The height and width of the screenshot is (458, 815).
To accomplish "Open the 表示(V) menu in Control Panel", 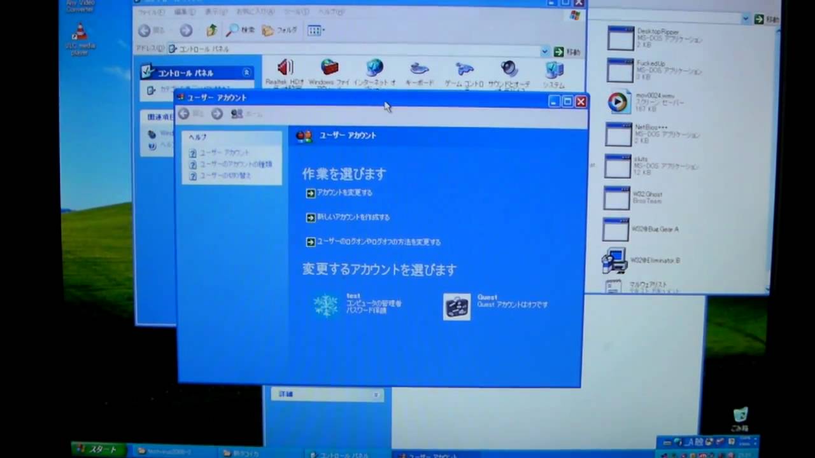I will (216, 12).
